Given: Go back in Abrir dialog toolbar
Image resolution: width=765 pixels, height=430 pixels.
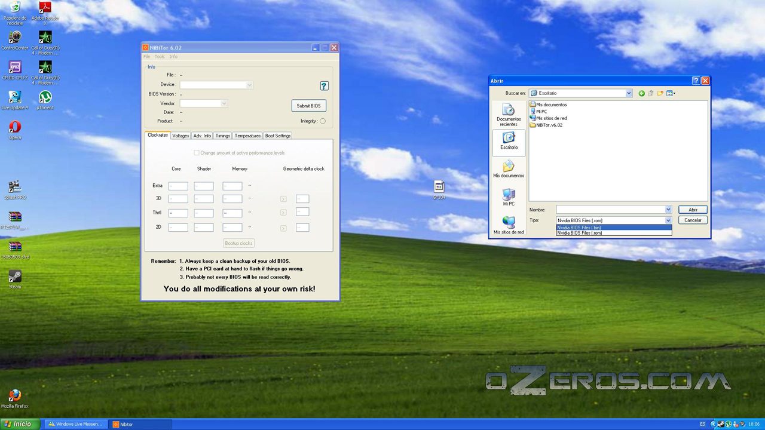Looking at the screenshot, I should pyautogui.click(x=641, y=93).
